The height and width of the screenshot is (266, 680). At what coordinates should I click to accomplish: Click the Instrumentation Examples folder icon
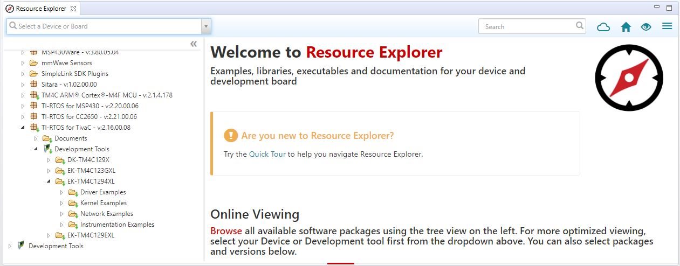tap(73, 225)
